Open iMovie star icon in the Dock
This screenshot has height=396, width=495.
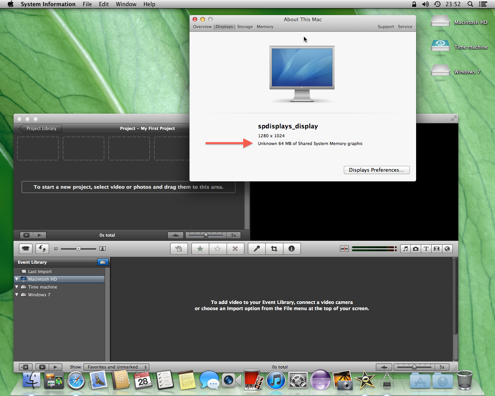pyautogui.click(x=365, y=380)
